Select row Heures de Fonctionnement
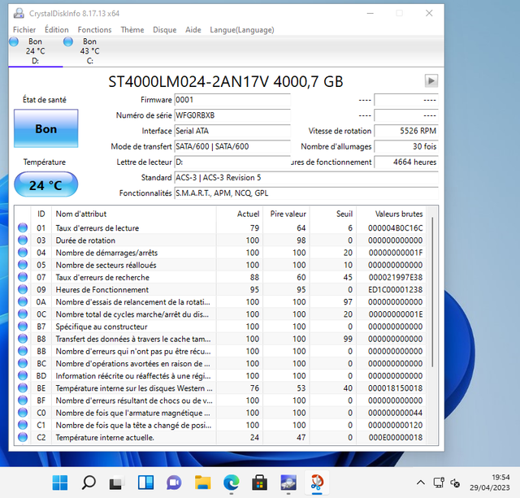Screen dimensions: 520x498 [x=220, y=290]
